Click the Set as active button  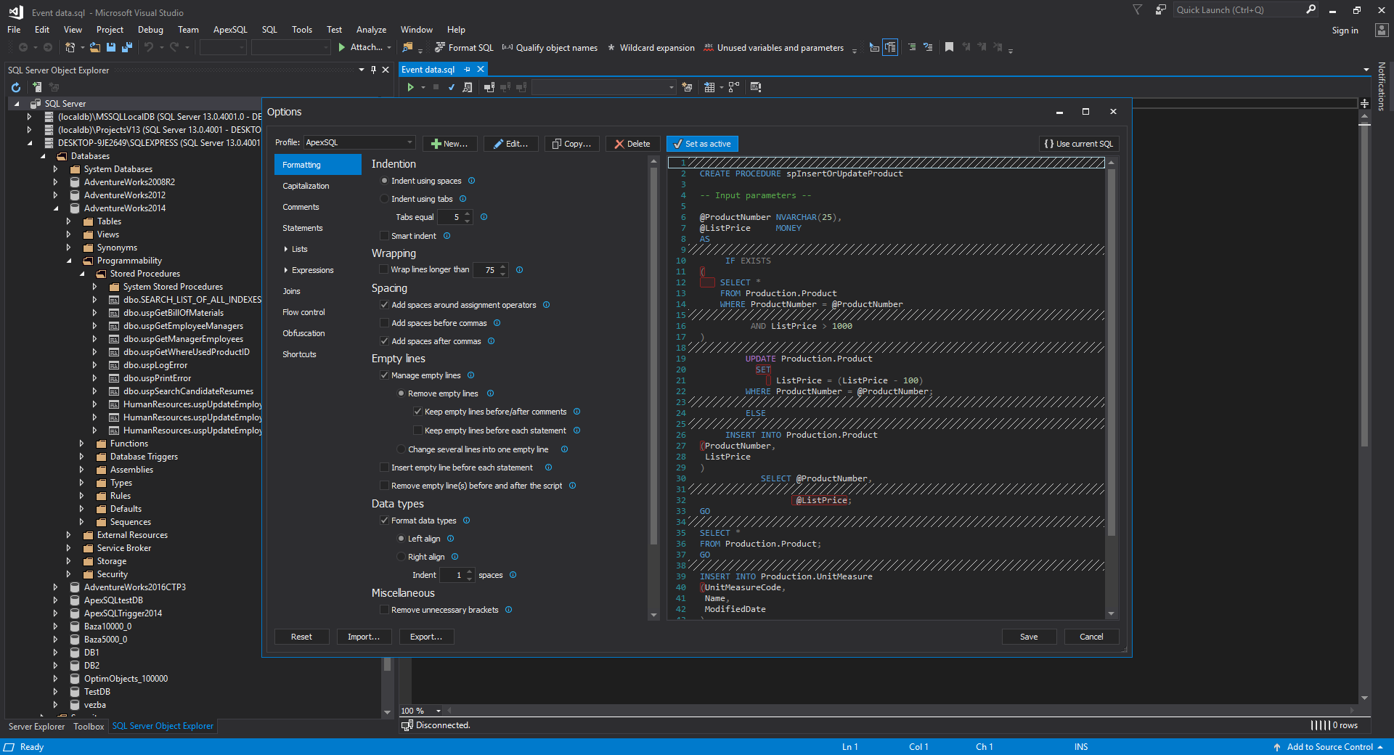click(702, 144)
